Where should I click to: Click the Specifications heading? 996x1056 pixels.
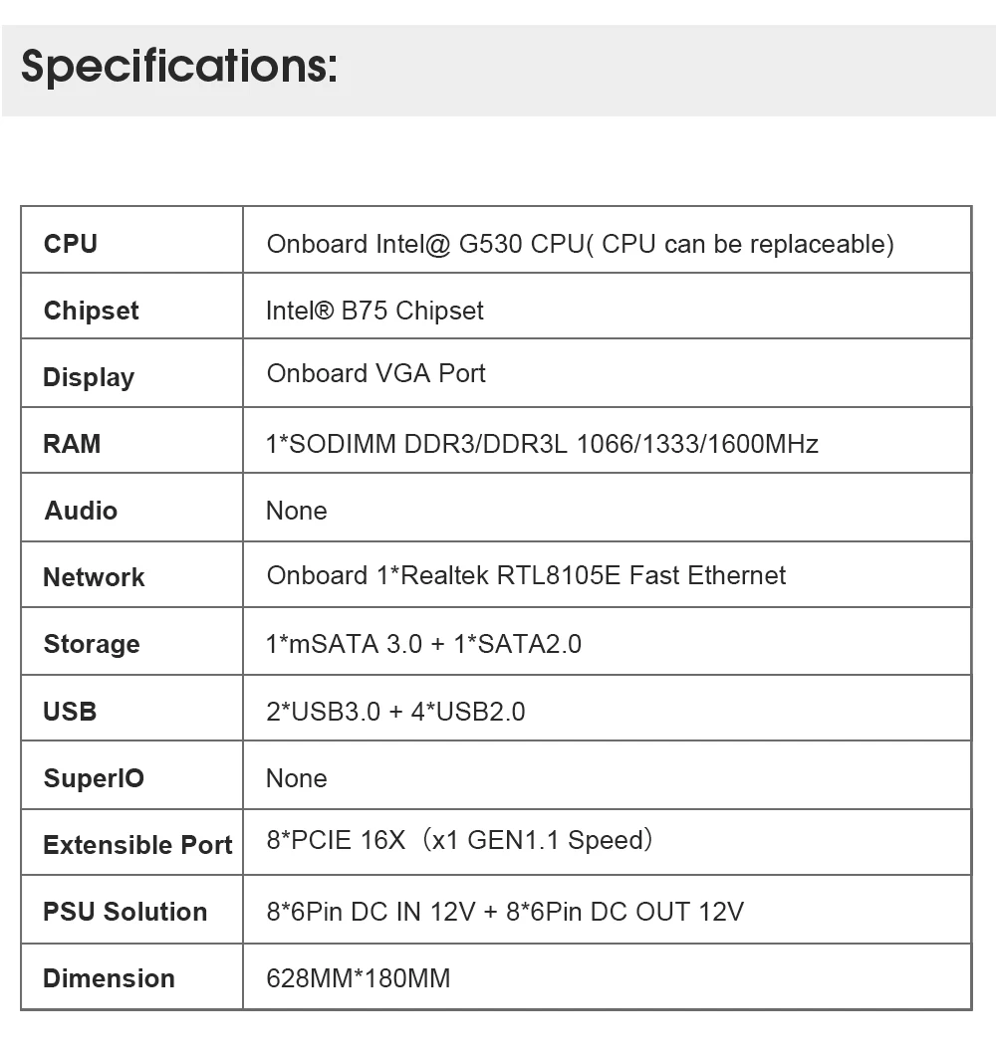[179, 68]
